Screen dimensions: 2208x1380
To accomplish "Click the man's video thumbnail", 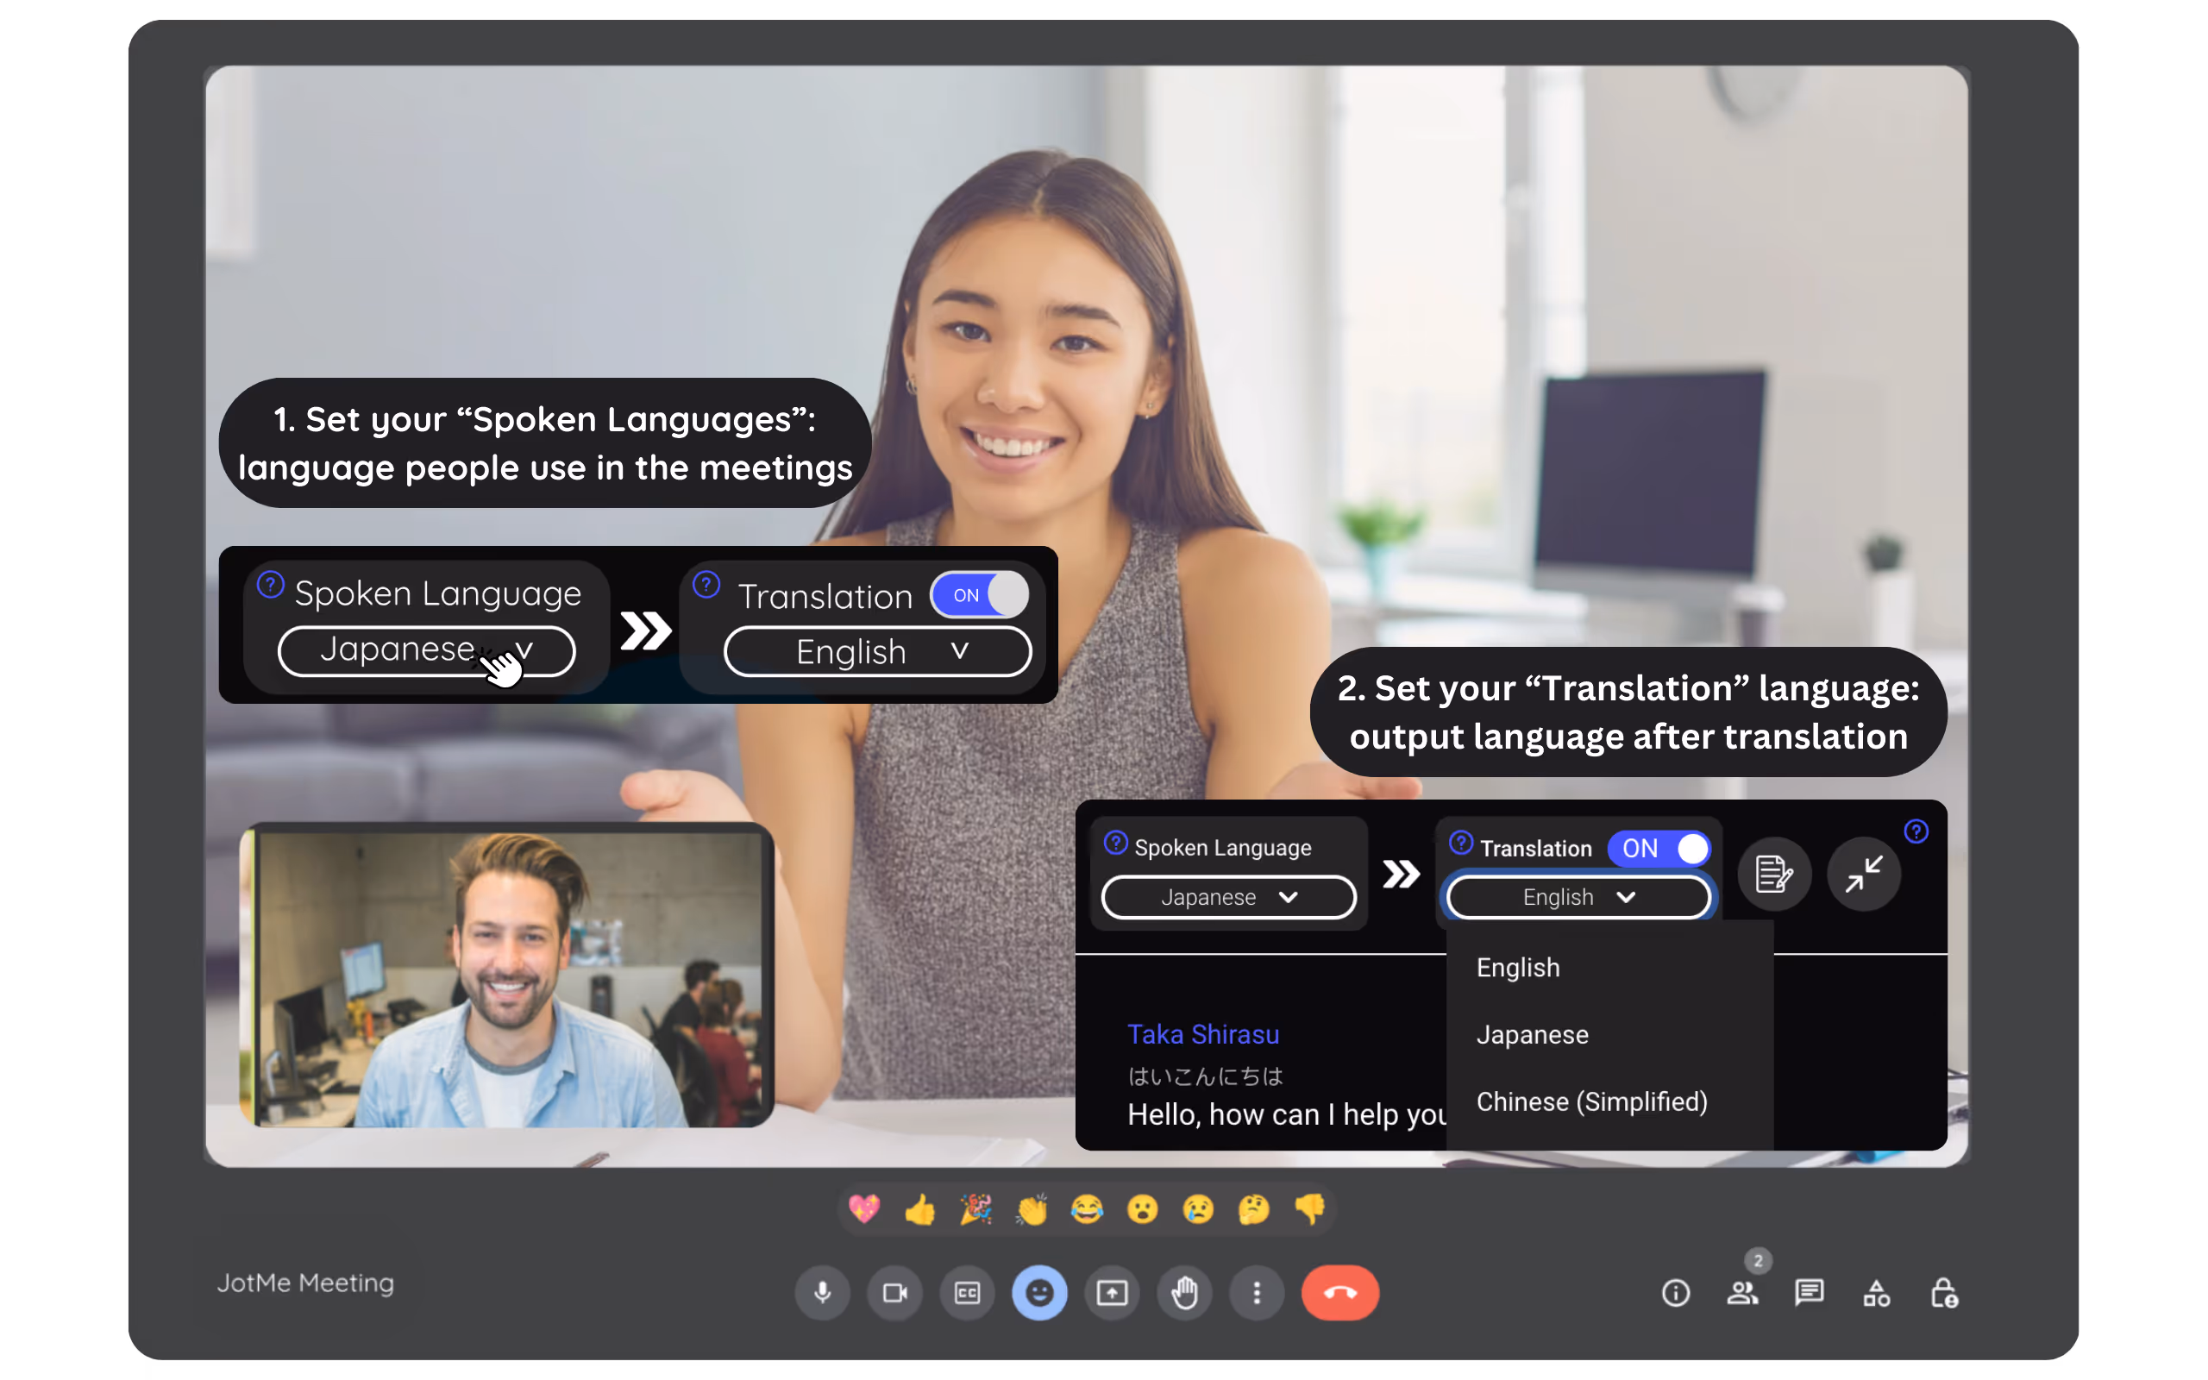I will [507, 975].
